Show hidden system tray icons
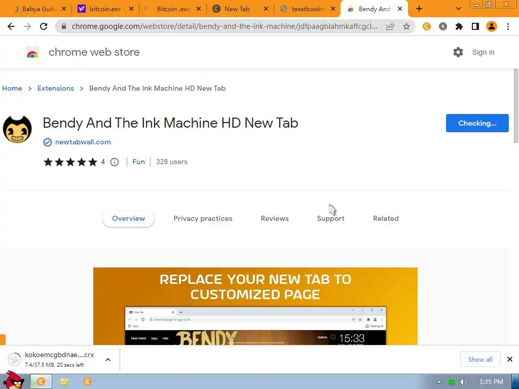Viewport: 519px width, 389px height. pos(439,382)
